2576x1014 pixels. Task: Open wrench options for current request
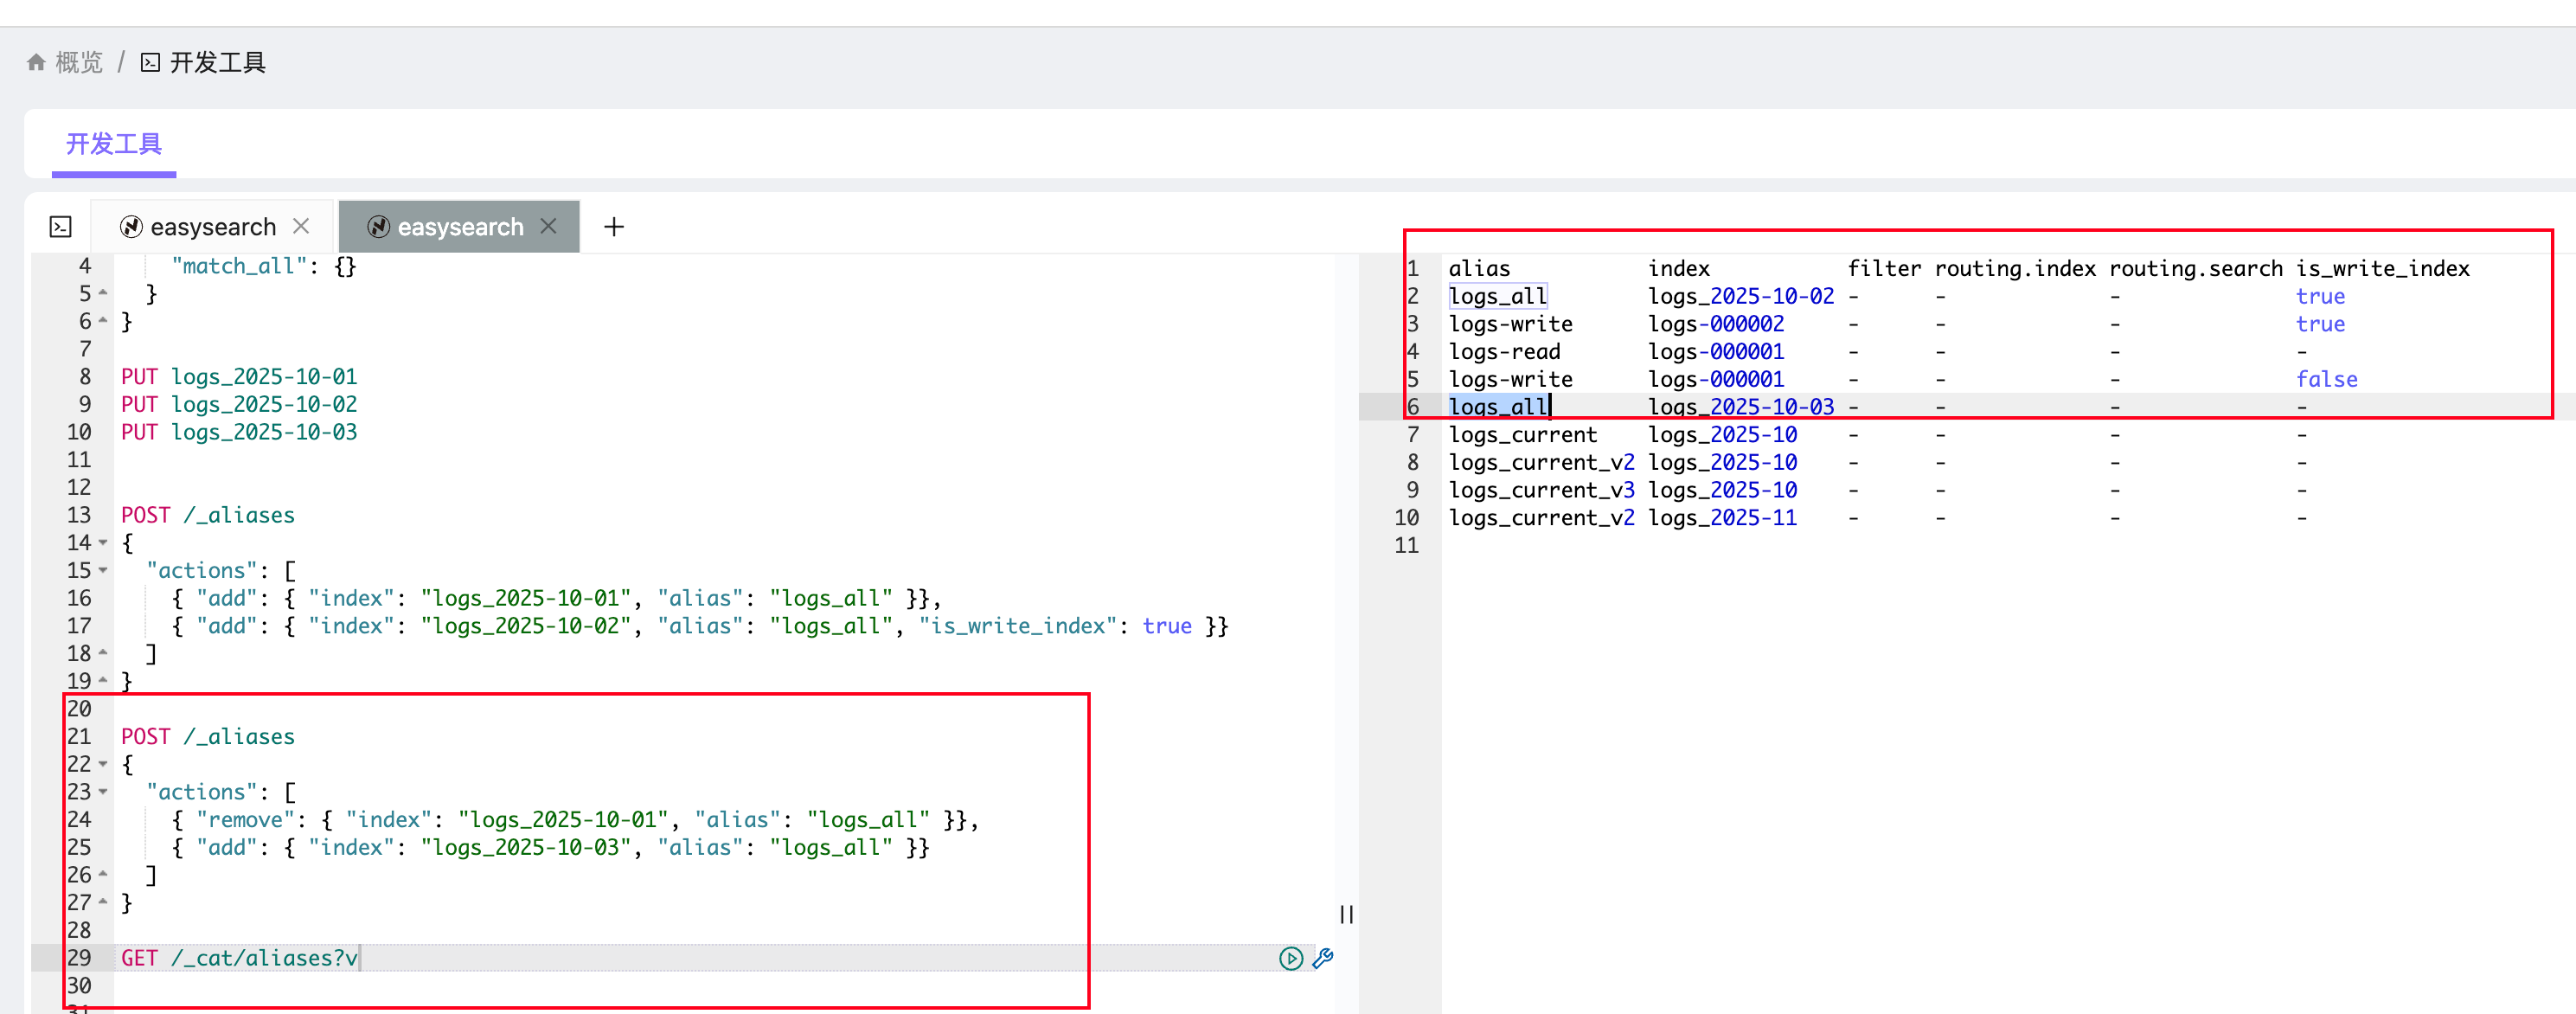pos(1322,958)
